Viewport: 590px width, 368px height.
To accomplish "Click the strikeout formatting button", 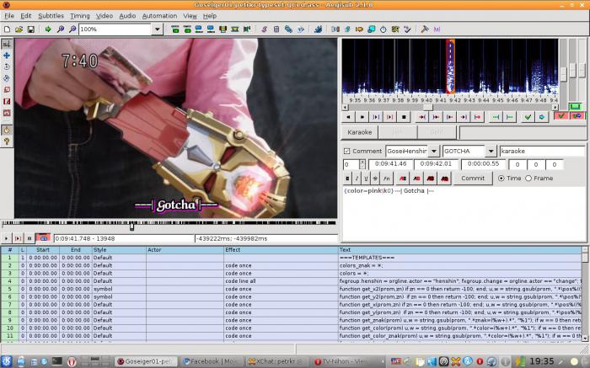I will coord(375,179).
